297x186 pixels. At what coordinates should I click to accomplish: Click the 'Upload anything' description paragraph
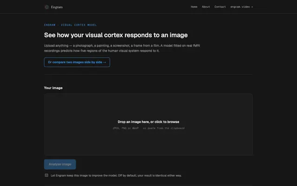122,48
